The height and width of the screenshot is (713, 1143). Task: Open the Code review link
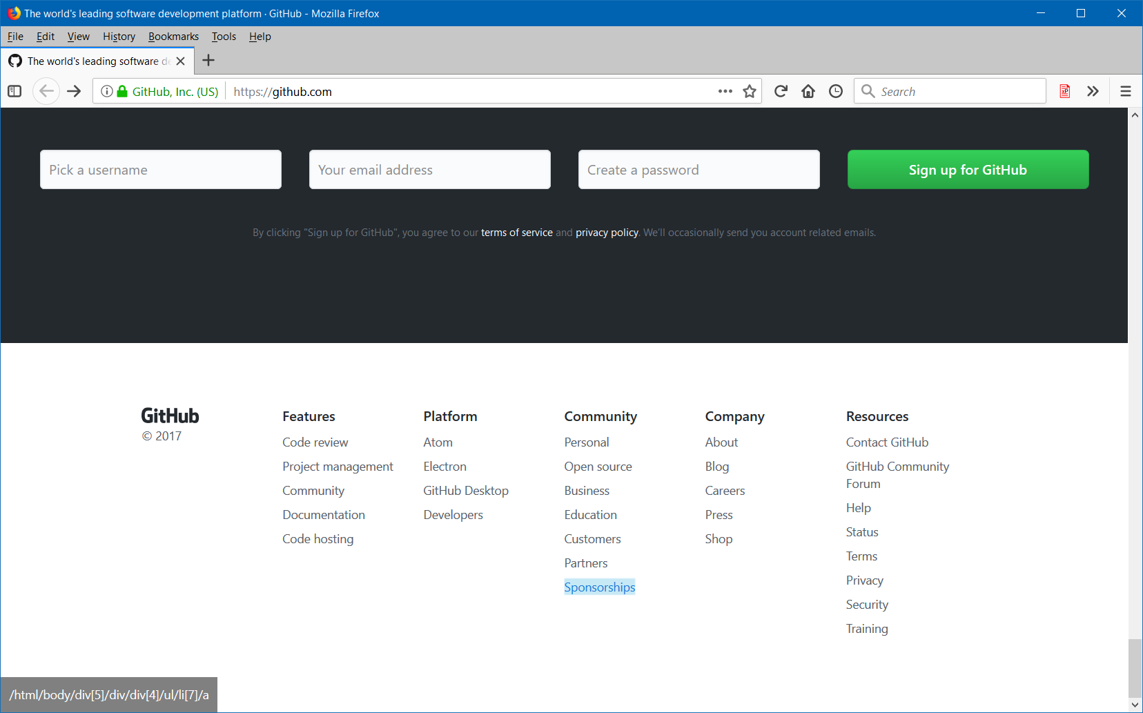point(315,442)
